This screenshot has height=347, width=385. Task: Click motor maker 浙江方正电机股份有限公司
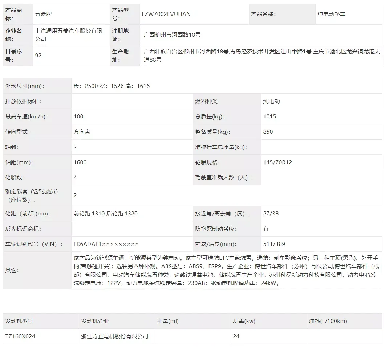tap(115, 336)
